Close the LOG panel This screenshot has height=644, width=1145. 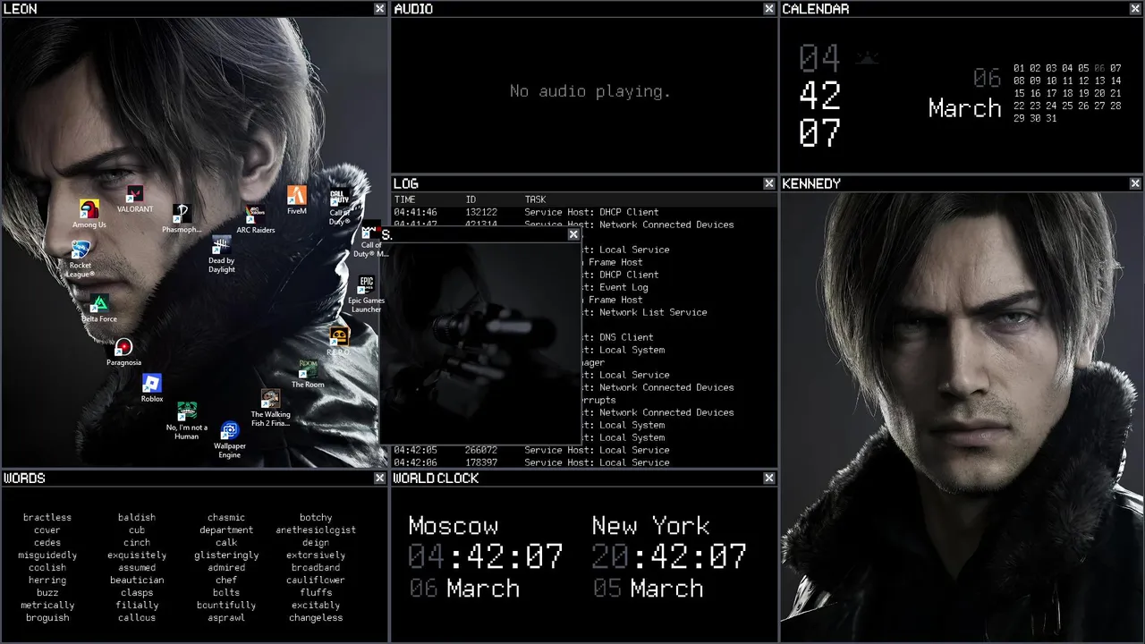pyautogui.click(x=769, y=183)
